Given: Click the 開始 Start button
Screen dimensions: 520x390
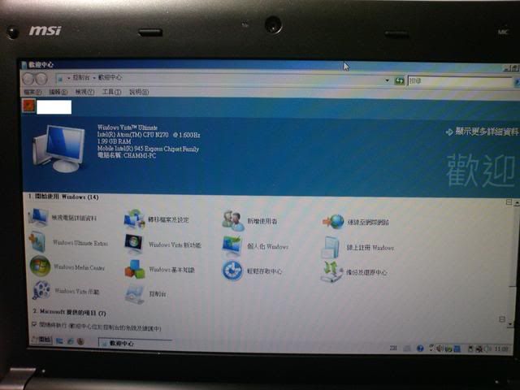Looking at the screenshot, I should [41, 340].
